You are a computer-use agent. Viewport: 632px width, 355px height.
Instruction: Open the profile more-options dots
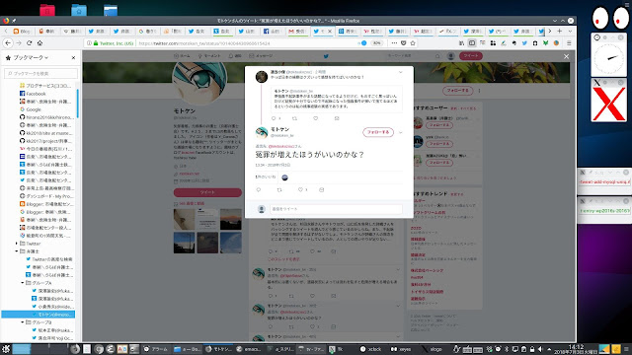point(479,91)
